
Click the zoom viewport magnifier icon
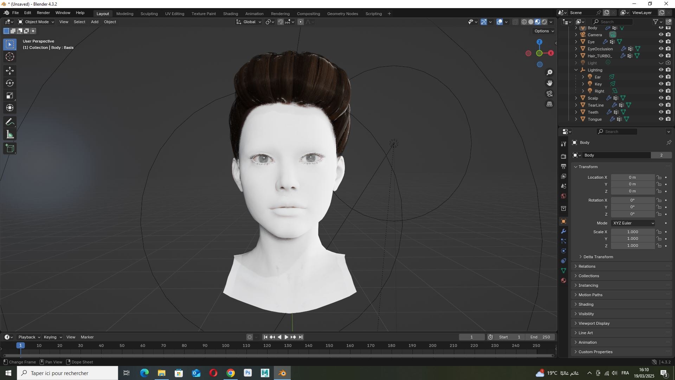[549, 72]
